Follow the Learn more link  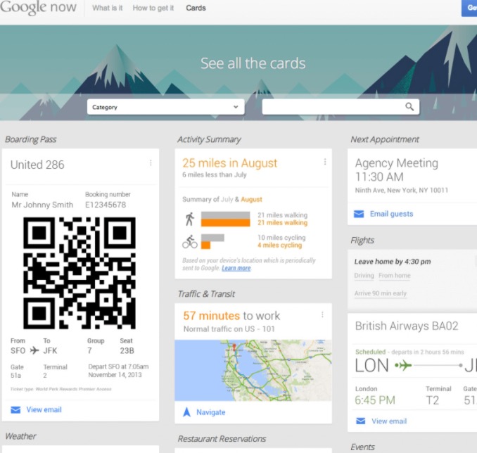click(236, 268)
